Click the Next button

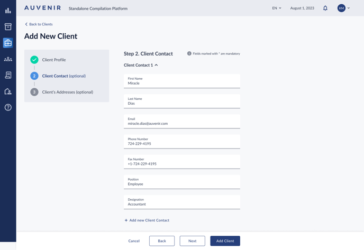click(192, 241)
